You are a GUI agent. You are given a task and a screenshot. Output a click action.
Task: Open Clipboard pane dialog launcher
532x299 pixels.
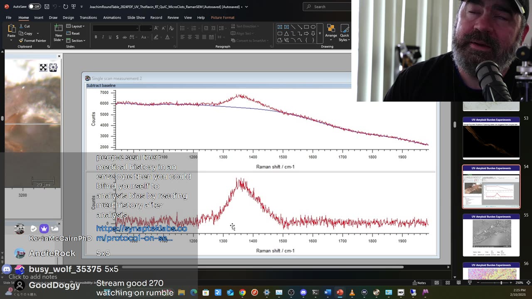click(48, 47)
